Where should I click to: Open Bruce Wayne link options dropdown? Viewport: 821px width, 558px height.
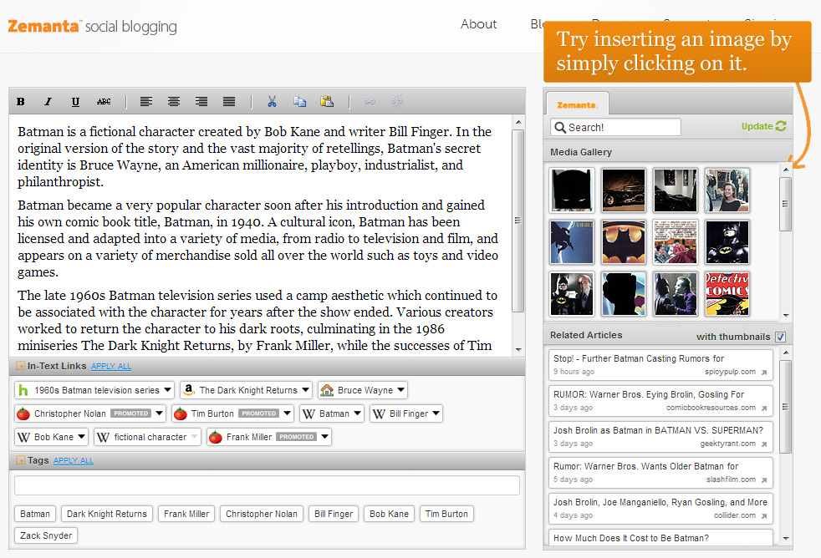400,389
